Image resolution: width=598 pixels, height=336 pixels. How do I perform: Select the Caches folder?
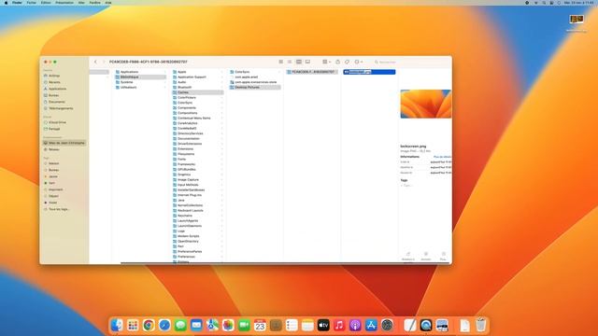tap(197, 92)
